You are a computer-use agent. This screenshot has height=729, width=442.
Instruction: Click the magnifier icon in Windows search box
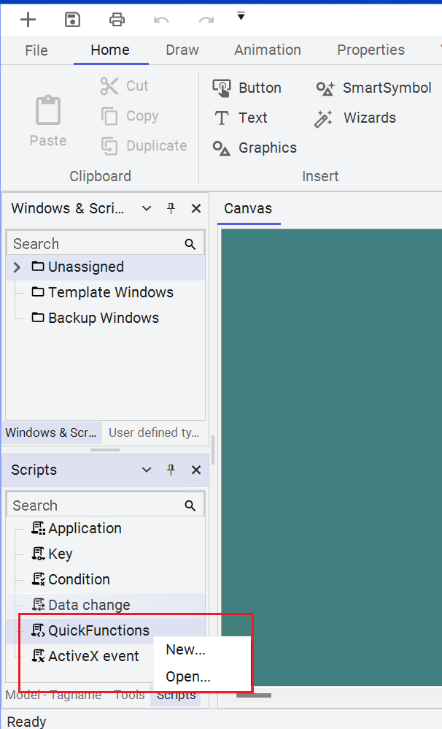pos(190,244)
